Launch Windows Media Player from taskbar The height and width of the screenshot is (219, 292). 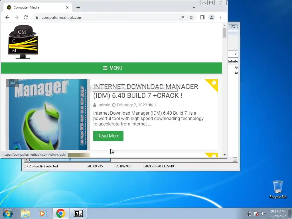point(43,213)
